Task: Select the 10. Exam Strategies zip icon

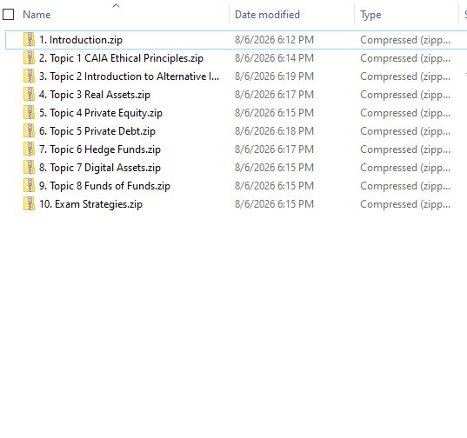Action: click(x=29, y=204)
